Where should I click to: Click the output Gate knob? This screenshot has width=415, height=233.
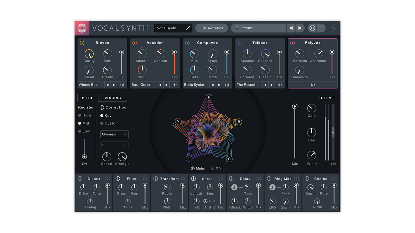(312, 108)
